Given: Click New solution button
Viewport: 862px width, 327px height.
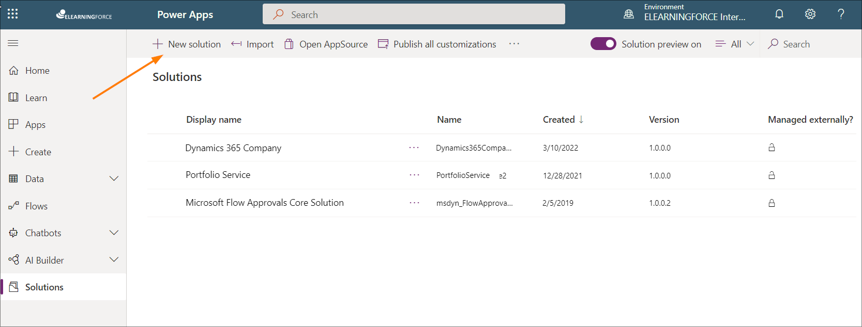Looking at the screenshot, I should 187,44.
